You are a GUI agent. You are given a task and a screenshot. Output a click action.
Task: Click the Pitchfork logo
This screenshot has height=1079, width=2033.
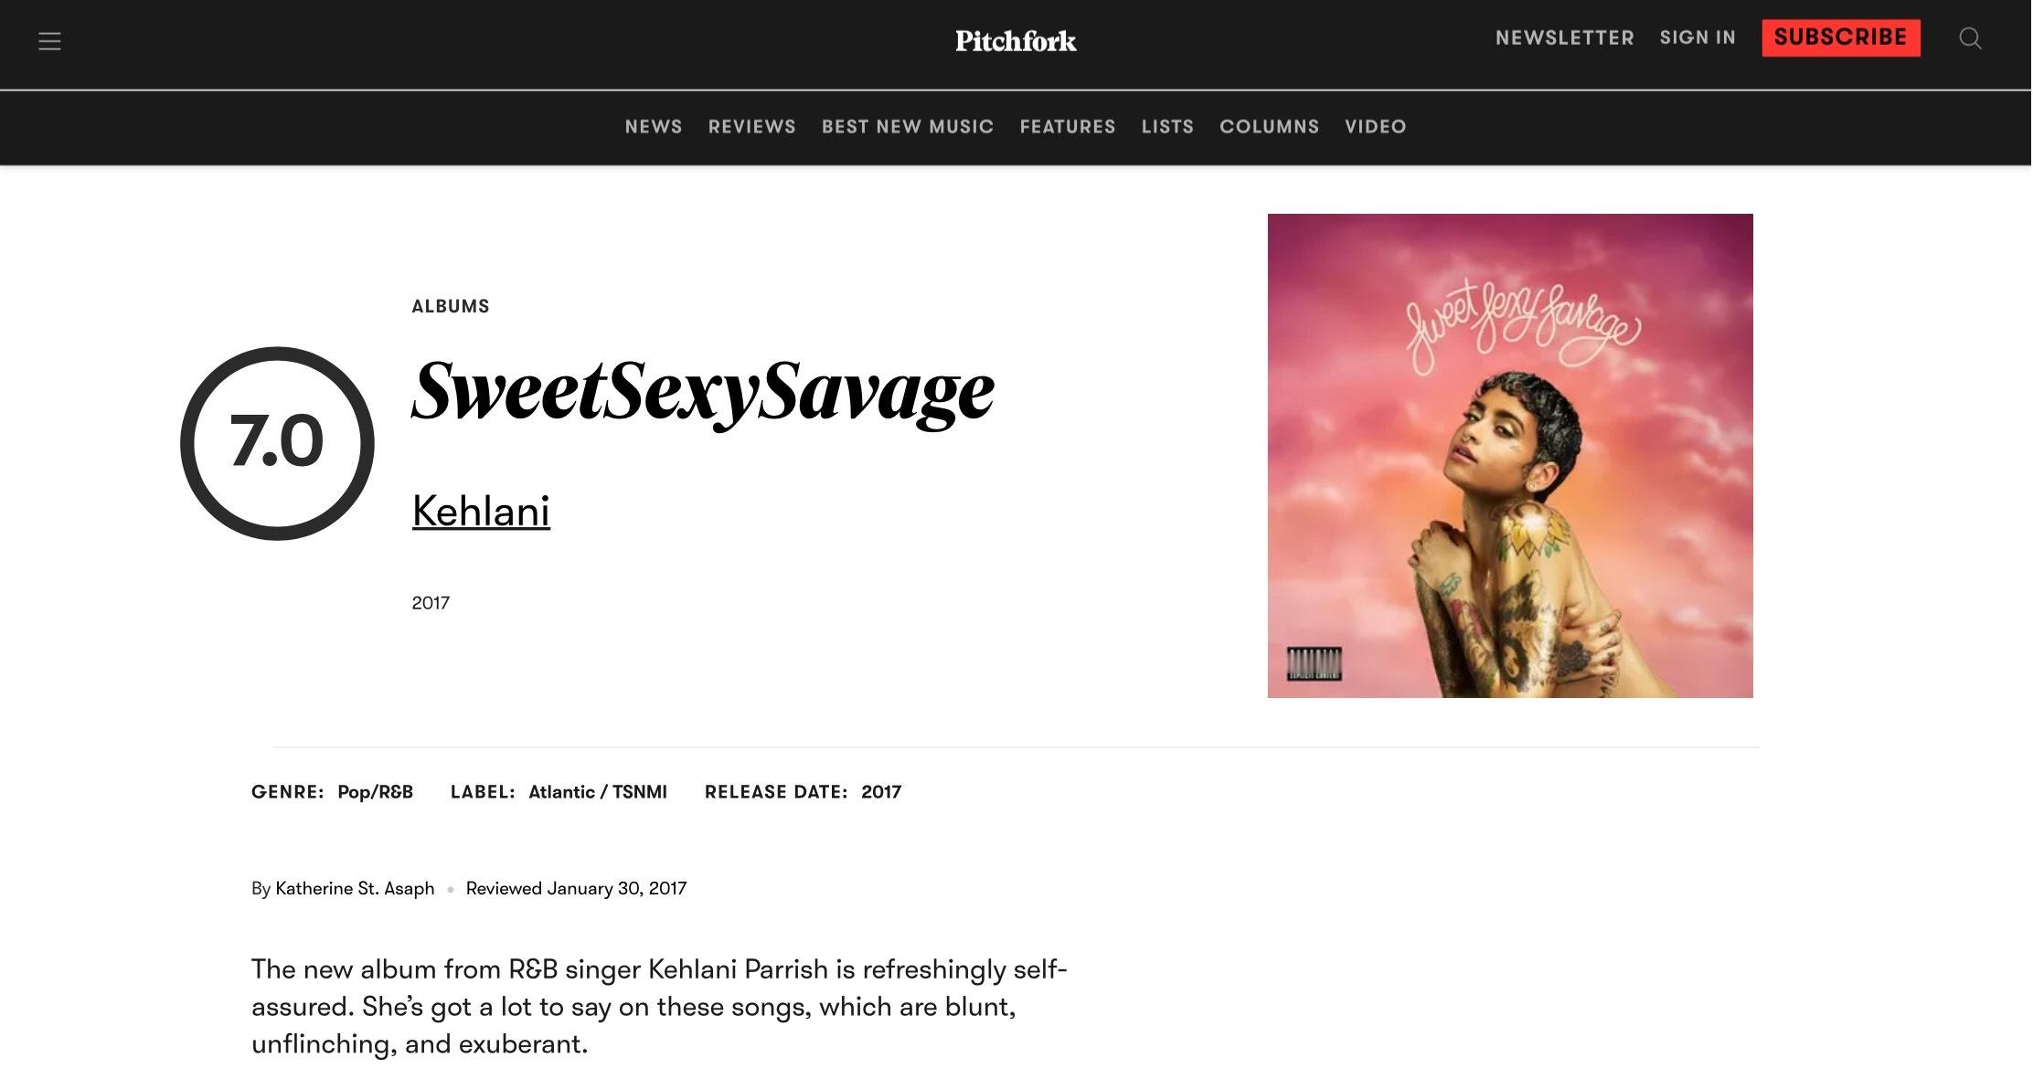click(x=1016, y=41)
